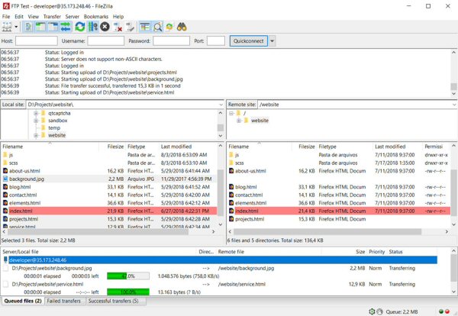Click background.jpg upload progress bar
Image resolution: width=458 pixels, height=316 pixels.
[x=128, y=276]
